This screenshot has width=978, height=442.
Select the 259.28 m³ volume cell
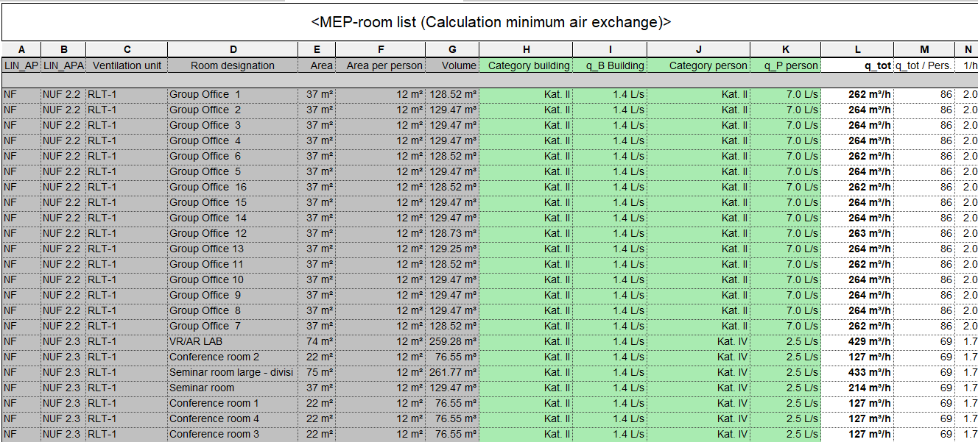tap(453, 341)
